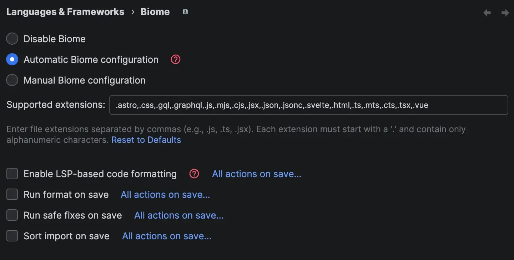Check Run format on save
This screenshot has height=260, width=514.
pyautogui.click(x=12, y=195)
